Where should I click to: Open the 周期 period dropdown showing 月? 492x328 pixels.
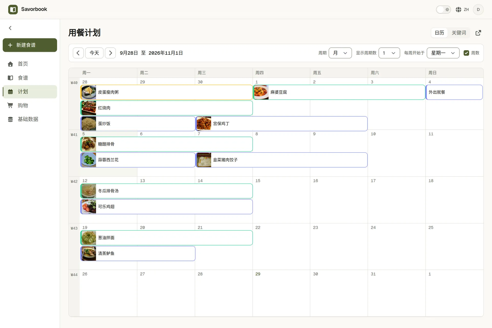pyautogui.click(x=340, y=53)
